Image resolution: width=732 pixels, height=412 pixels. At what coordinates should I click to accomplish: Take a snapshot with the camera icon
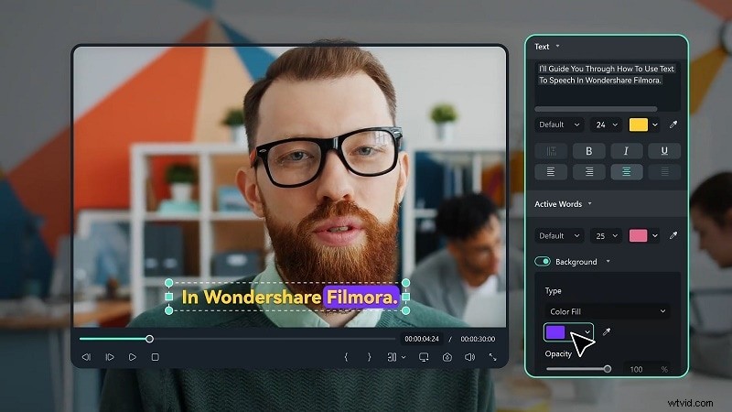[447, 357]
